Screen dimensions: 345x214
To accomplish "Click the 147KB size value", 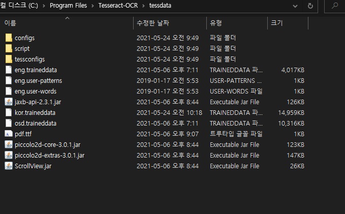I will tap(296, 156).
